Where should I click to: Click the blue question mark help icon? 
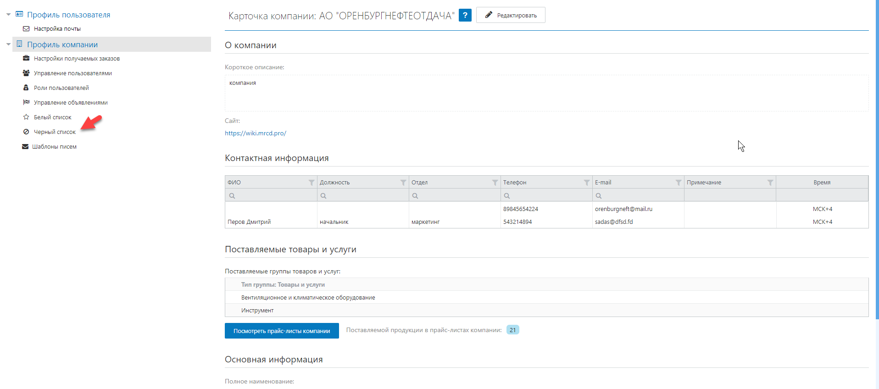click(x=465, y=15)
